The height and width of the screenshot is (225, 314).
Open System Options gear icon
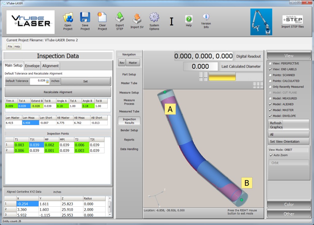point(154,18)
